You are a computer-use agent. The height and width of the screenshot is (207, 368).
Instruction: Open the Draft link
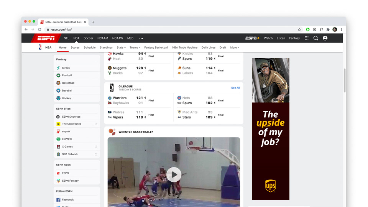point(223,48)
